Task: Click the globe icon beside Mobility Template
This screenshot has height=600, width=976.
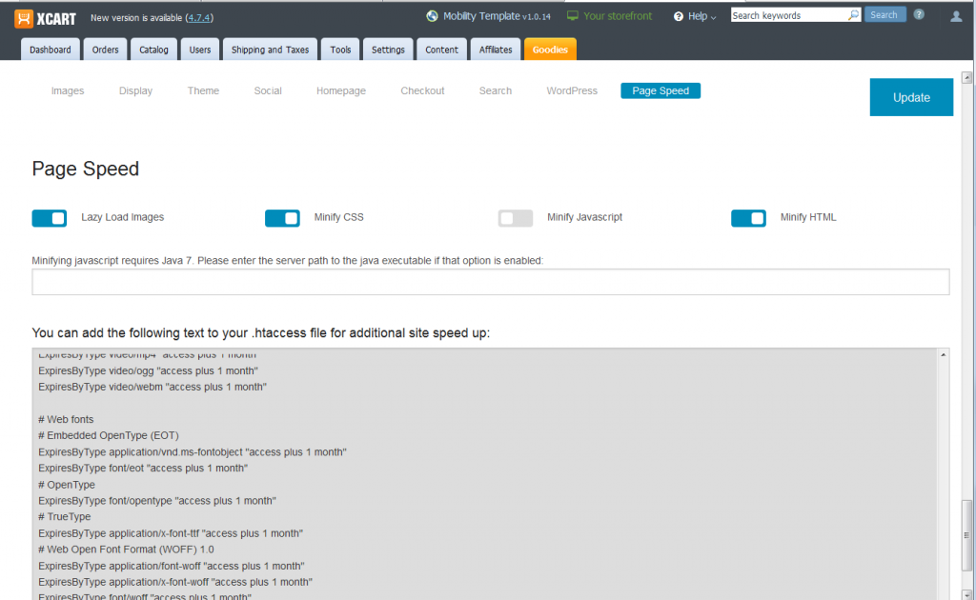Action: (x=432, y=16)
